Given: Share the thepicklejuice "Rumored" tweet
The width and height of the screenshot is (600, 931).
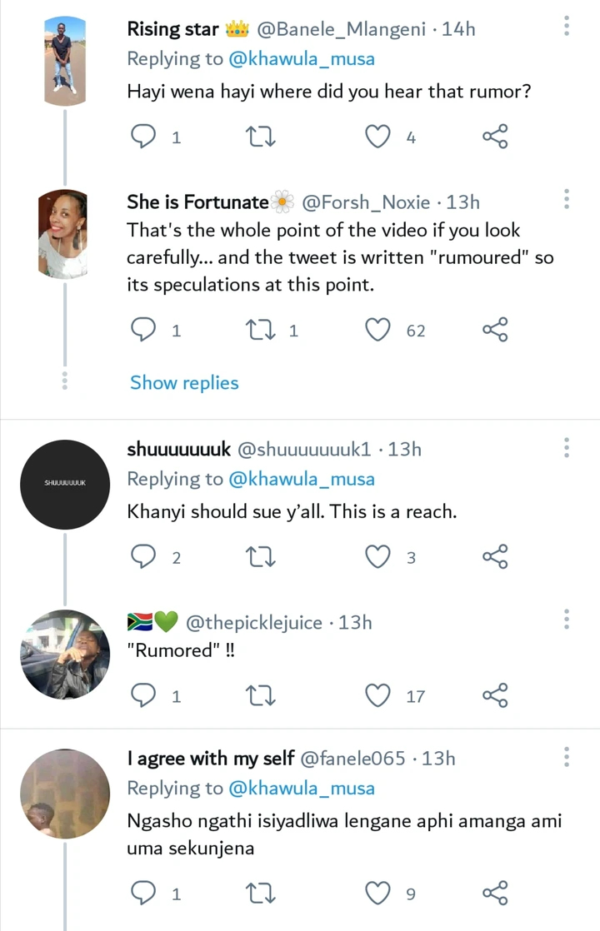Looking at the screenshot, I should tap(495, 695).
